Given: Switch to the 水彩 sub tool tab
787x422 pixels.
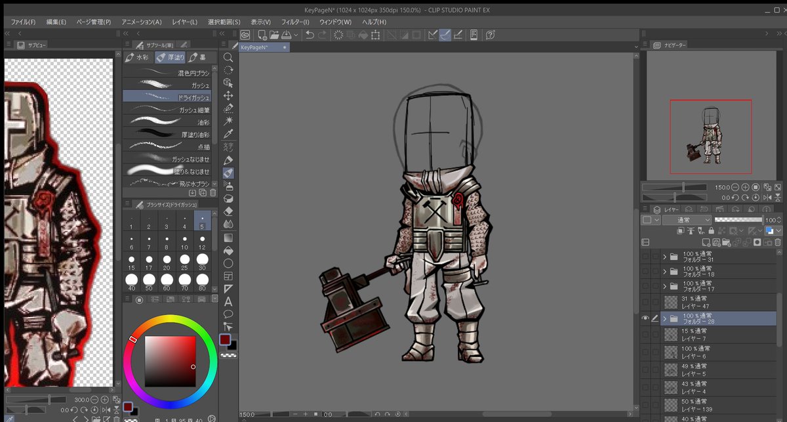Looking at the screenshot, I should click(x=137, y=58).
